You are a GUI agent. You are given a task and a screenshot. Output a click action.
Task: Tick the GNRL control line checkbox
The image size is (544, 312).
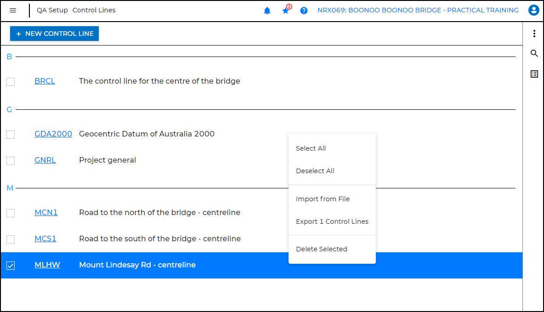coord(11,161)
